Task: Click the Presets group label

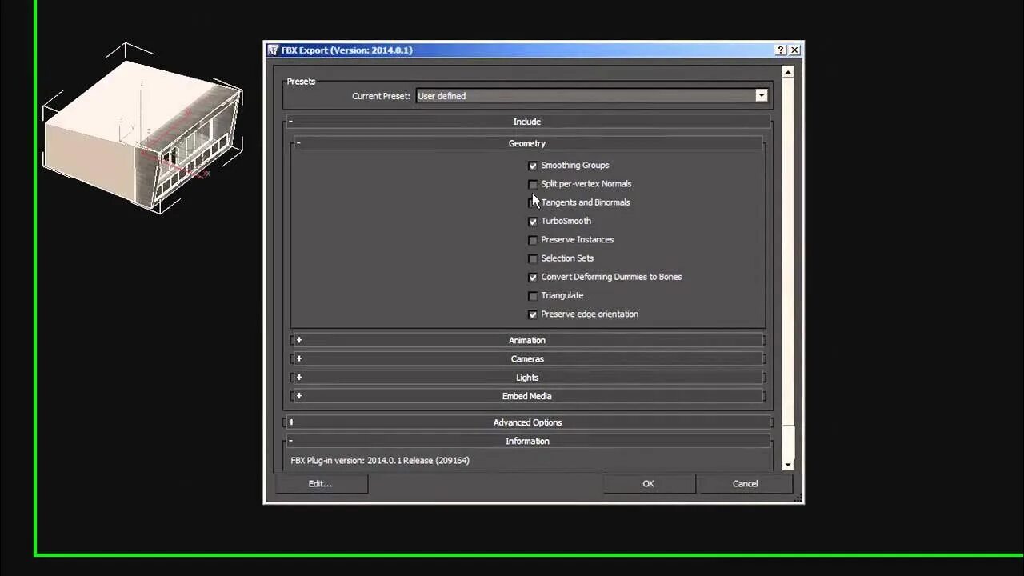Action: pos(301,81)
